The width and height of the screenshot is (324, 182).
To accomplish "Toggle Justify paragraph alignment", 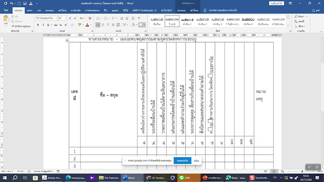I will pos(113,25).
